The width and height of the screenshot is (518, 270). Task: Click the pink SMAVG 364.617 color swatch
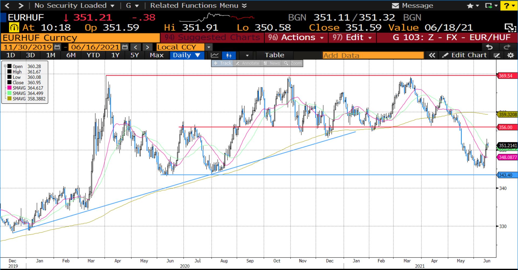click(x=9, y=88)
